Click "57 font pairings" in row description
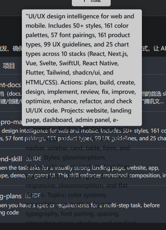Image resolution: width=166 pixels, height=230 pixels. pos(25,138)
